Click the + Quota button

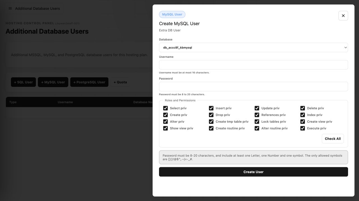point(120,82)
